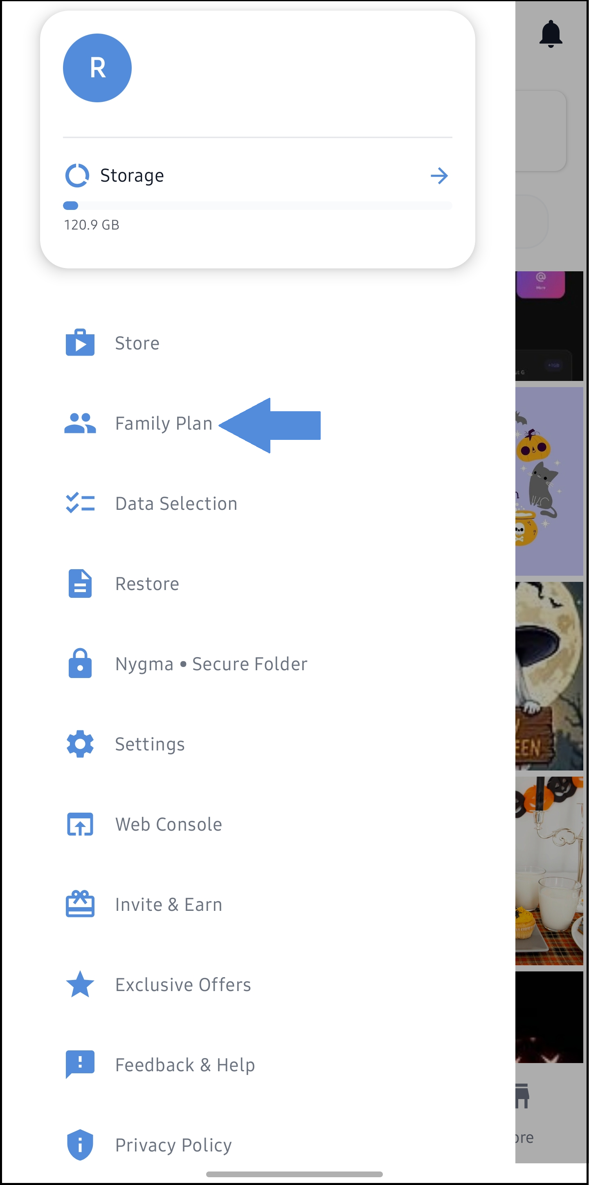Open Nygma Secure Folder entry
Image resolution: width=589 pixels, height=1185 pixels.
pos(211,664)
